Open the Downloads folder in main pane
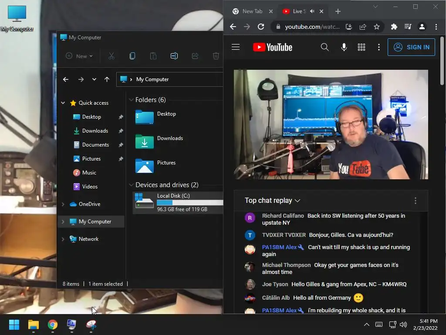446x335 pixels. (x=159, y=141)
